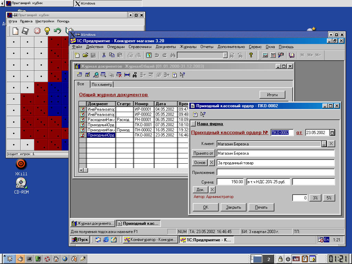This screenshot has height=264, width=352.
Task: Click the 5% button
Action: point(329,198)
